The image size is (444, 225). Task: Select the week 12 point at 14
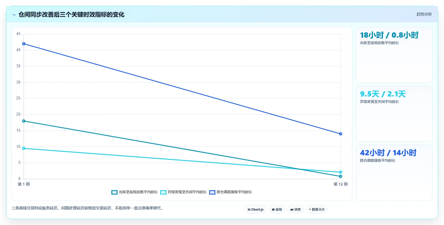[x=341, y=134]
